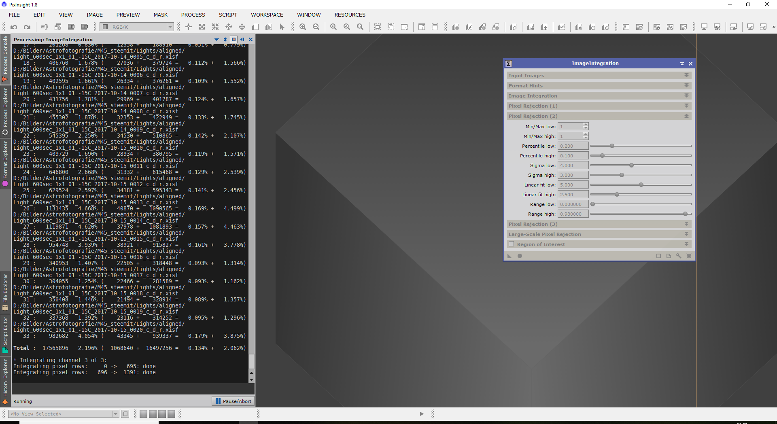Click the new instance triangle in ImageIntegration
The image size is (777, 424).
pyautogui.click(x=510, y=256)
